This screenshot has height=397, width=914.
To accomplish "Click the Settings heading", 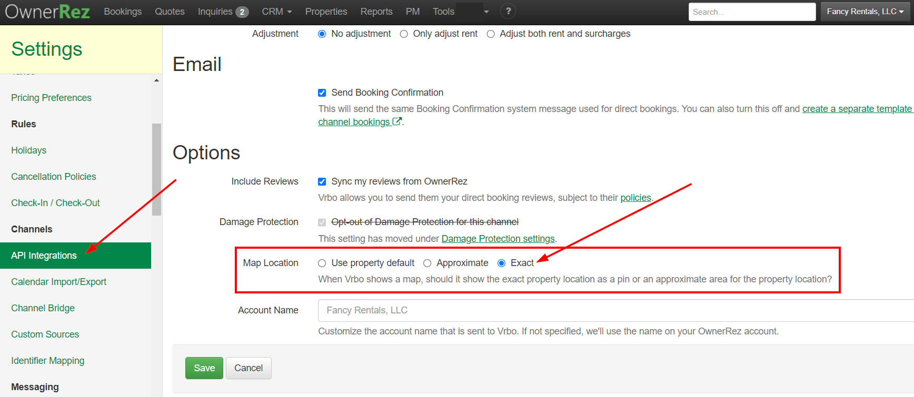I will tap(47, 49).
